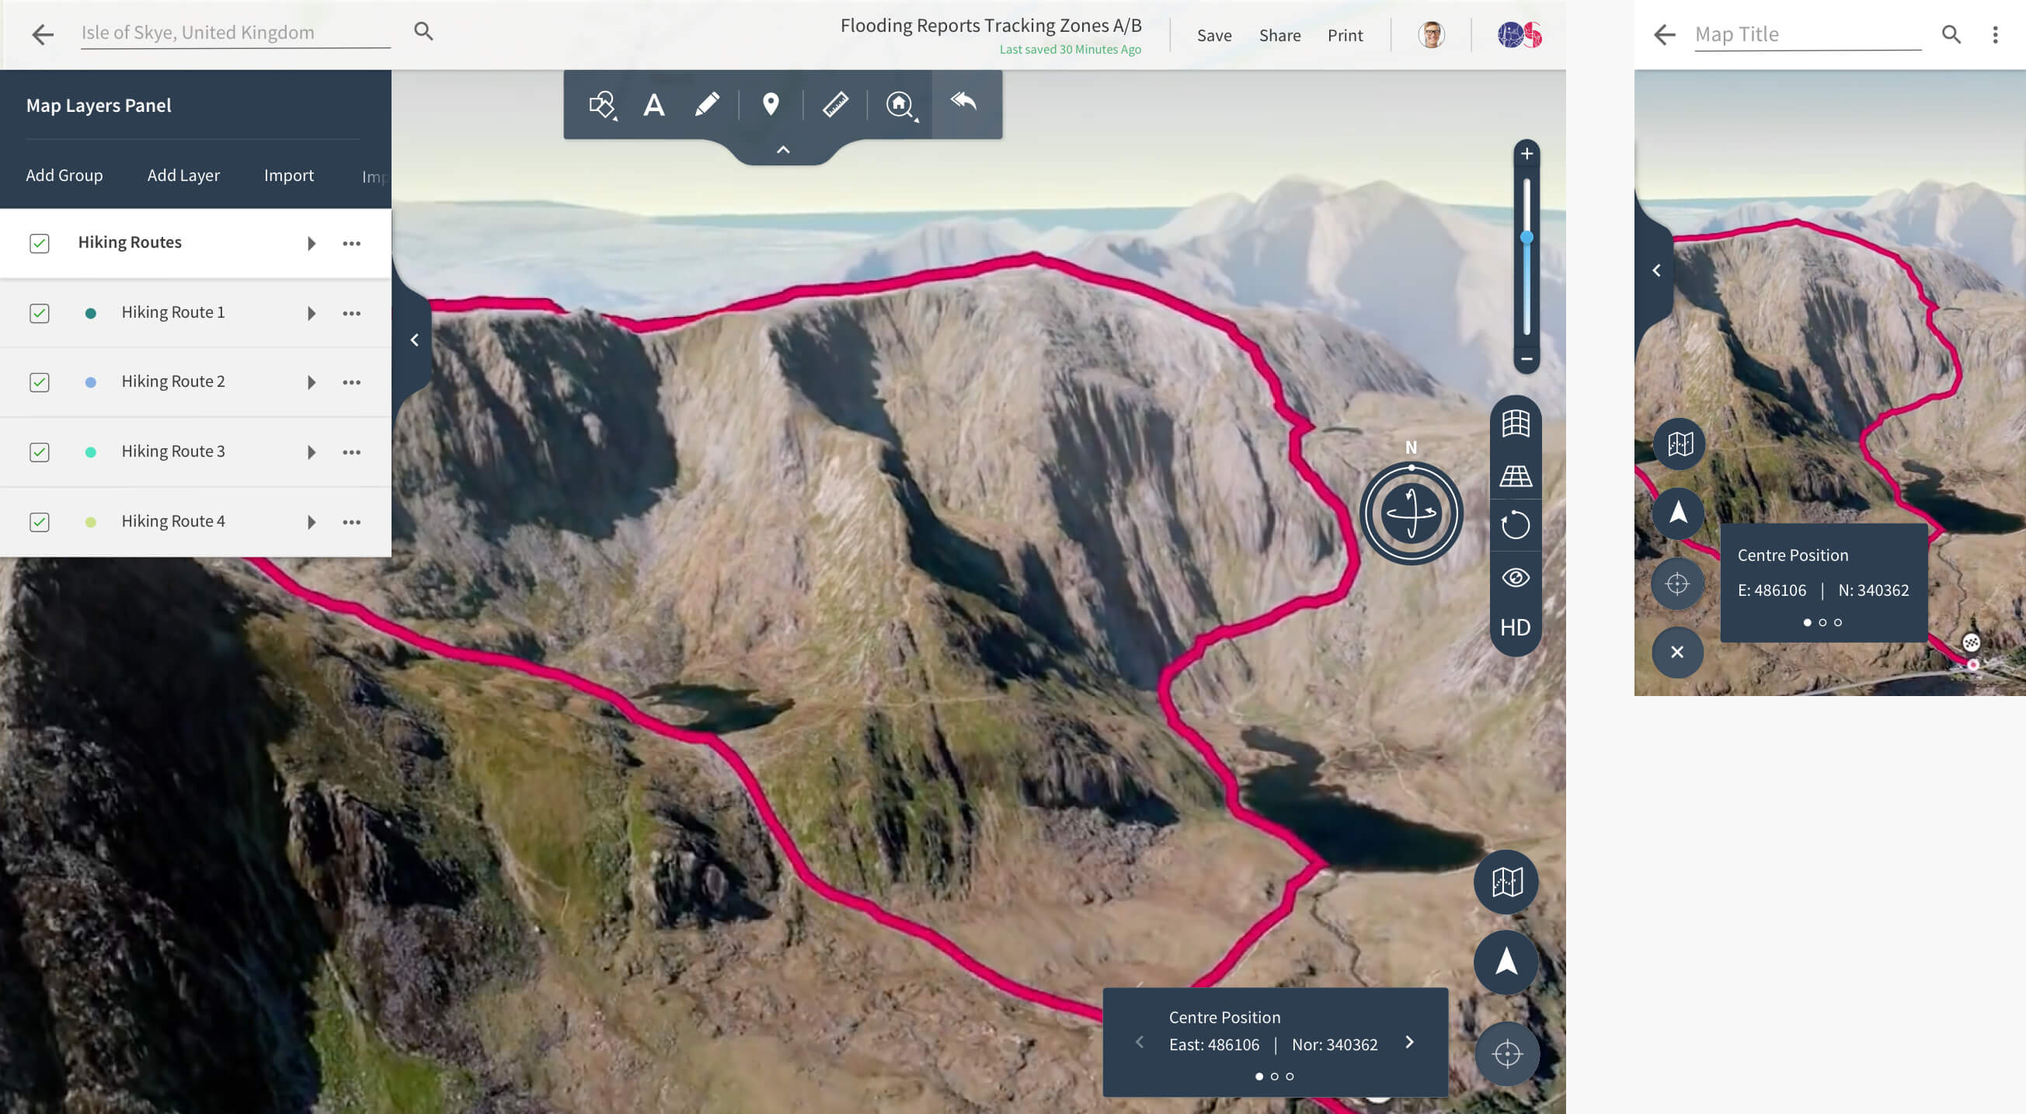This screenshot has width=2026, height=1114.
Task: Toggle the Hiking Route 3 checkbox
Action: click(x=40, y=451)
